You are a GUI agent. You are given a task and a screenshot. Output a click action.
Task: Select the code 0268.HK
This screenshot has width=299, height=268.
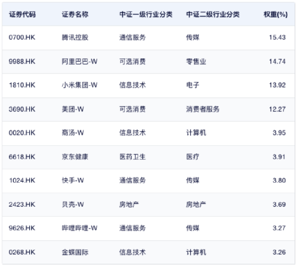pyautogui.click(x=22, y=252)
